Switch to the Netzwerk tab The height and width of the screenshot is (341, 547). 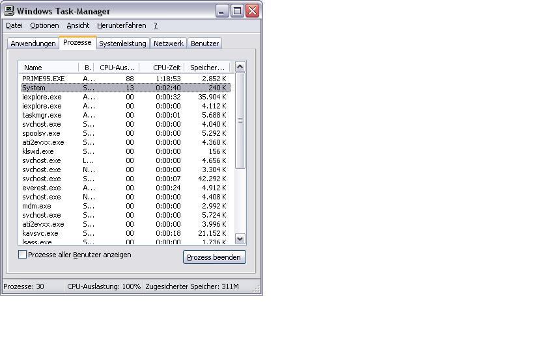[x=169, y=44]
